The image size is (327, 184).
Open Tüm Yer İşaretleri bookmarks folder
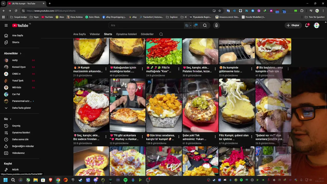[314, 17]
